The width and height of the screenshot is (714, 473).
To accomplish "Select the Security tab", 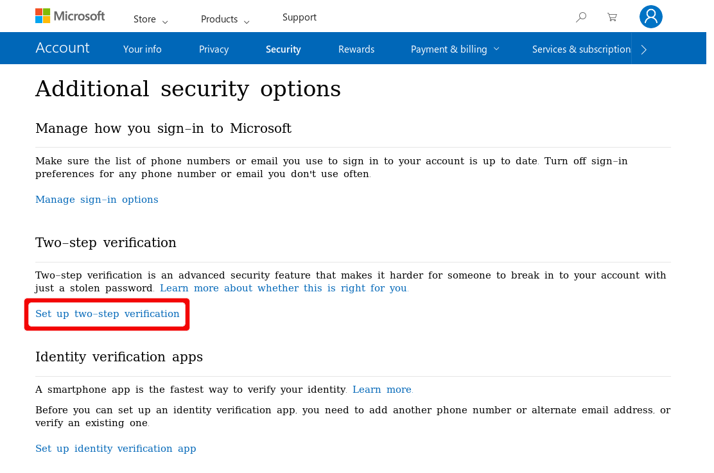I will coord(283,49).
